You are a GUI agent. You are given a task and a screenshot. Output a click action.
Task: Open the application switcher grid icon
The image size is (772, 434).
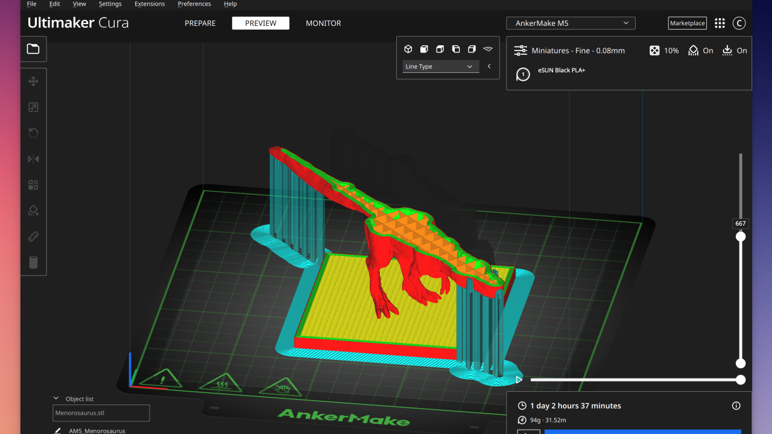[720, 24]
